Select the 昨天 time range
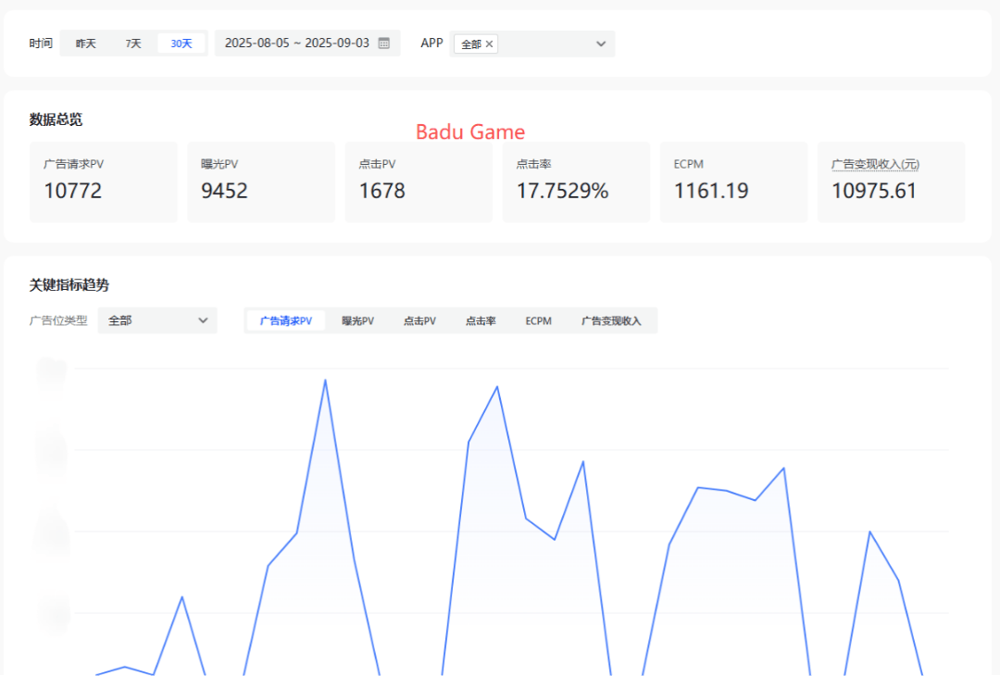Screen dimensions: 1000x676 (x=85, y=44)
